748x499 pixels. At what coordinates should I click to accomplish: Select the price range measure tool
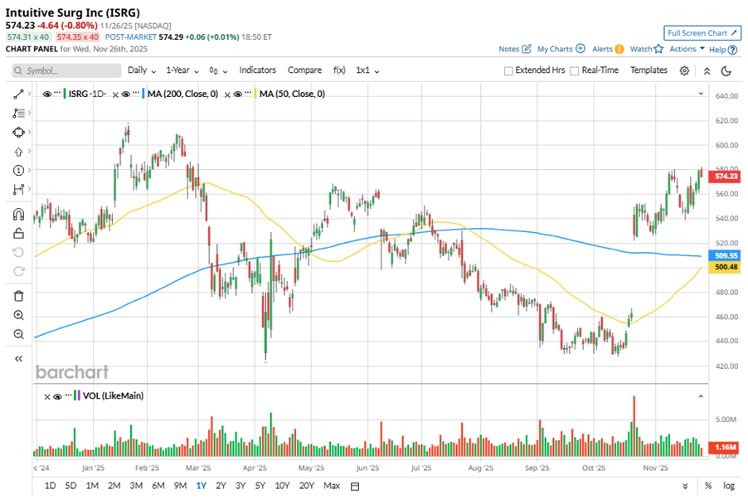point(18,189)
